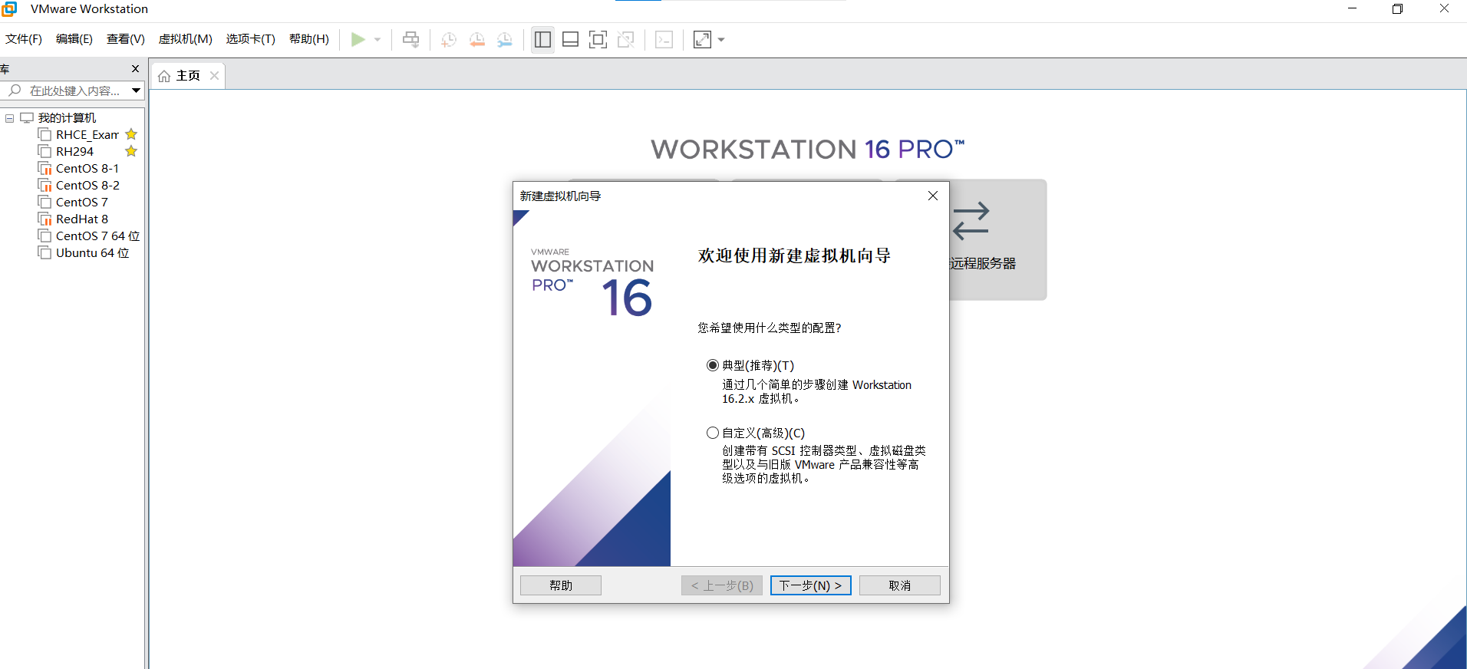Click the send Ctrl+Alt+Del toolbar icon

[x=411, y=39]
